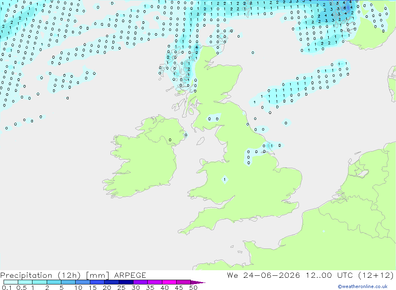Select the 15–20 mm blue legend swatch
The height and width of the screenshot is (290, 396).
click(x=97, y=282)
